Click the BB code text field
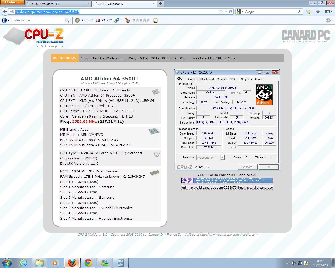Screen dimensions: 335x268 coord(227,188)
